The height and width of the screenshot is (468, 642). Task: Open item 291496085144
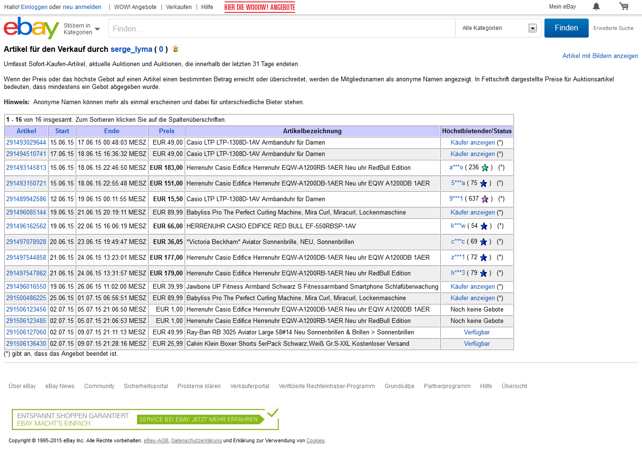(x=26, y=212)
